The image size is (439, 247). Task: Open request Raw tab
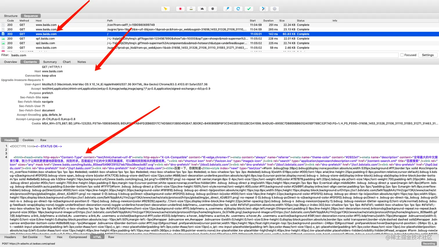(x=43, y=140)
